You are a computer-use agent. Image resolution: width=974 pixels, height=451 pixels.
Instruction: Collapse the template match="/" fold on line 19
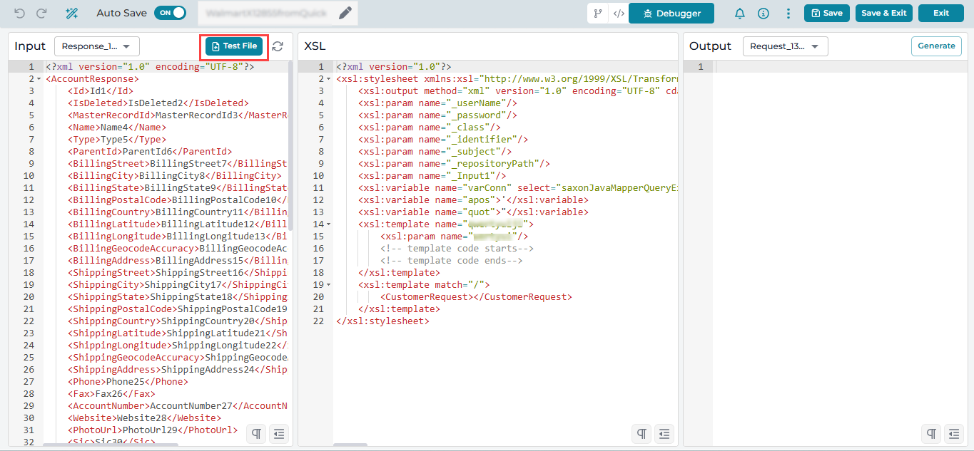click(x=329, y=285)
